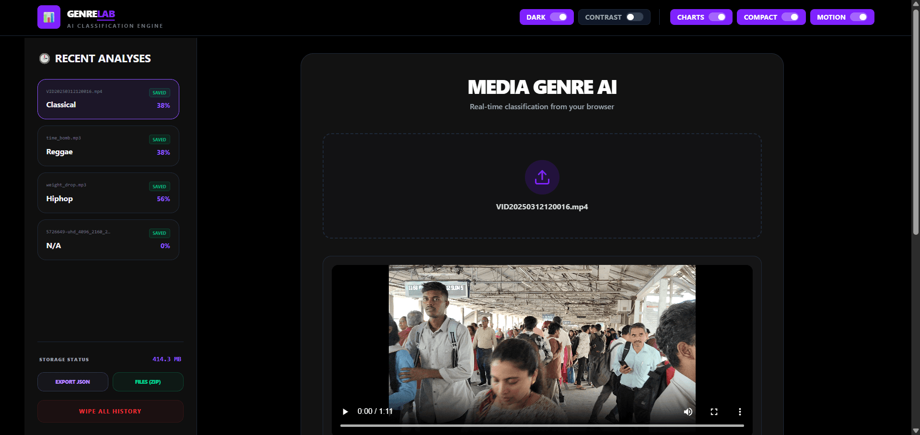Click the SAVED badge on time_bomb.mp3
This screenshot has height=435, width=920.
(x=159, y=139)
